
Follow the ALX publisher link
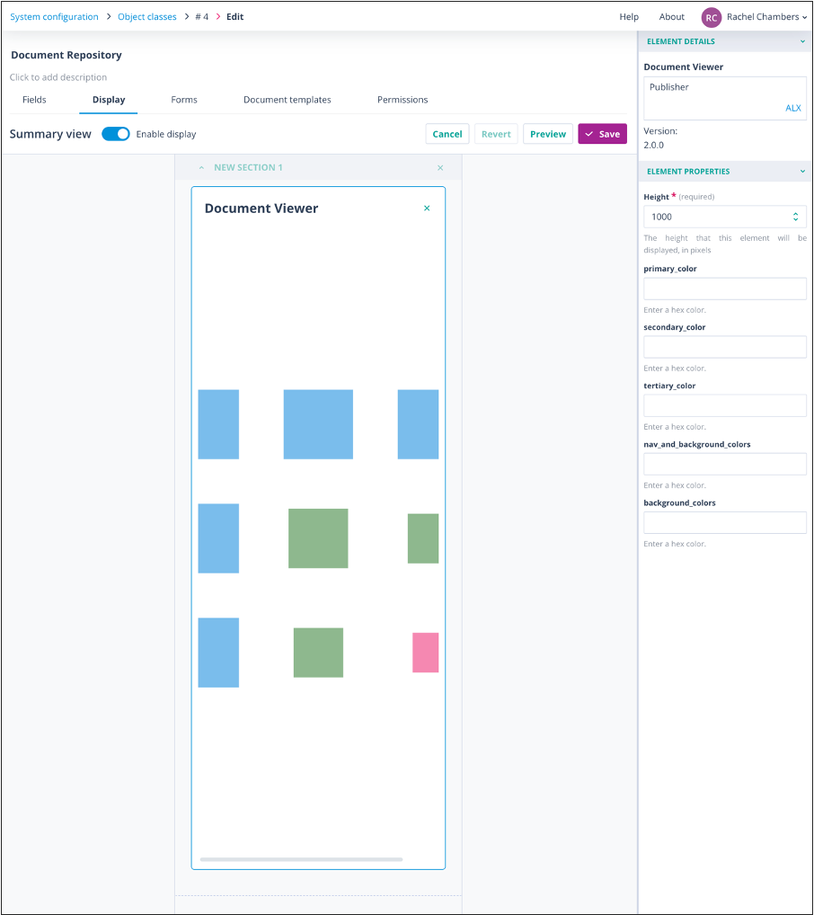[x=793, y=108]
